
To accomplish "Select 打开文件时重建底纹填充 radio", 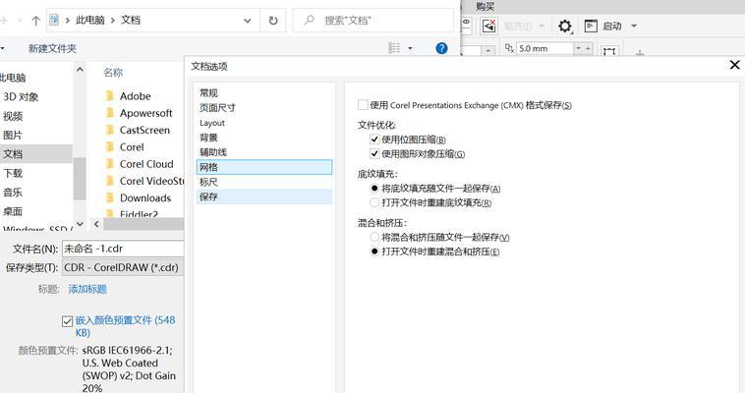I will [x=374, y=202].
